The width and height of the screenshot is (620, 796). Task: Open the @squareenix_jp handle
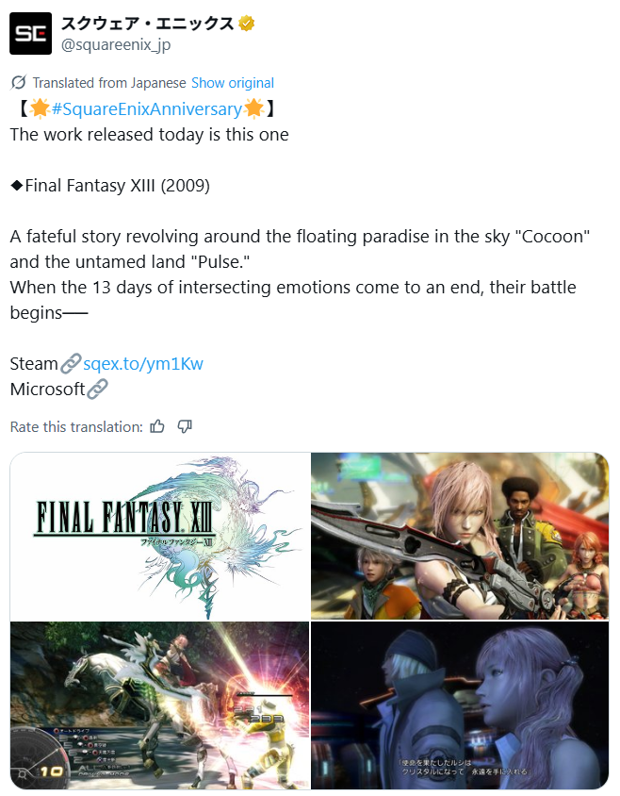pos(116,44)
